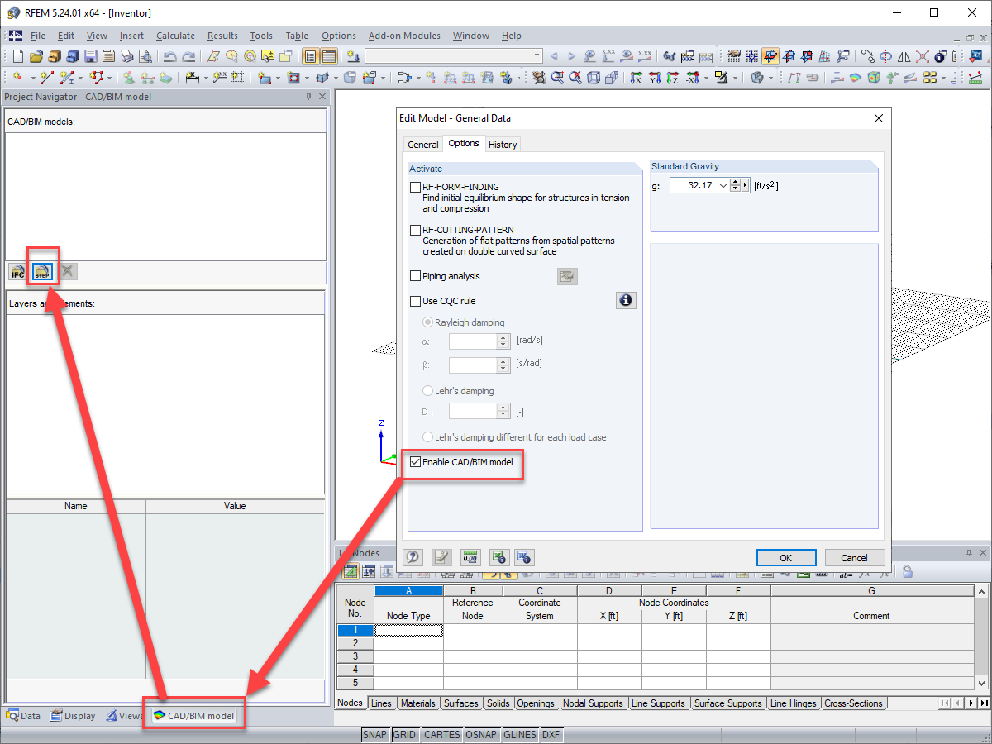
Task: Open the info button beside Use CQC rule
Action: (626, 300)
